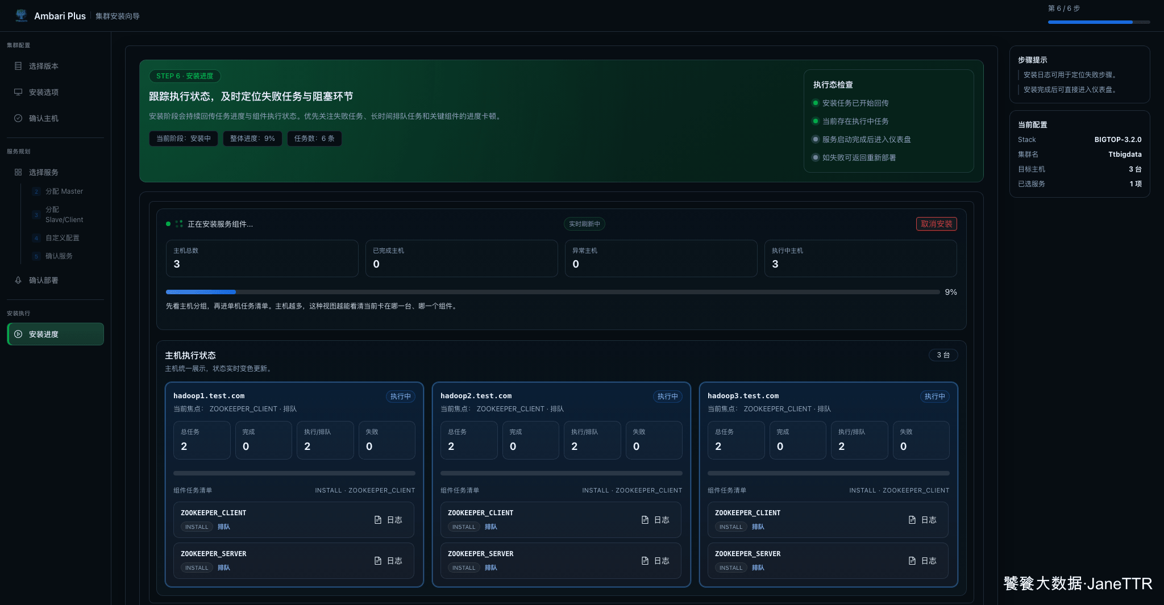Select the 安装进度 menu item
Image resolution: width=1164 pixels, height=605 pixels.
pos(55,334)
